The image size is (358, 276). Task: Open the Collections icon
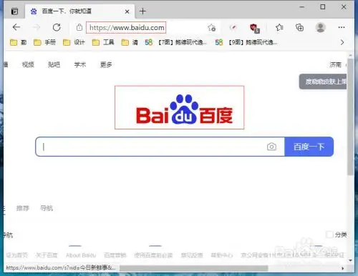click(x=299, y=27)
